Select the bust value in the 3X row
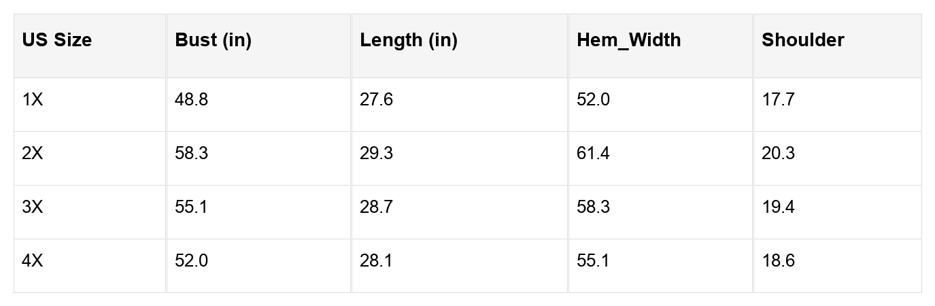 point(192,207)
